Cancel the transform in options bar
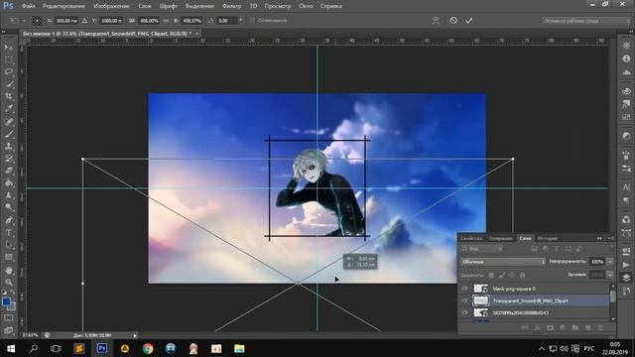635x357 pixels. 453,20
